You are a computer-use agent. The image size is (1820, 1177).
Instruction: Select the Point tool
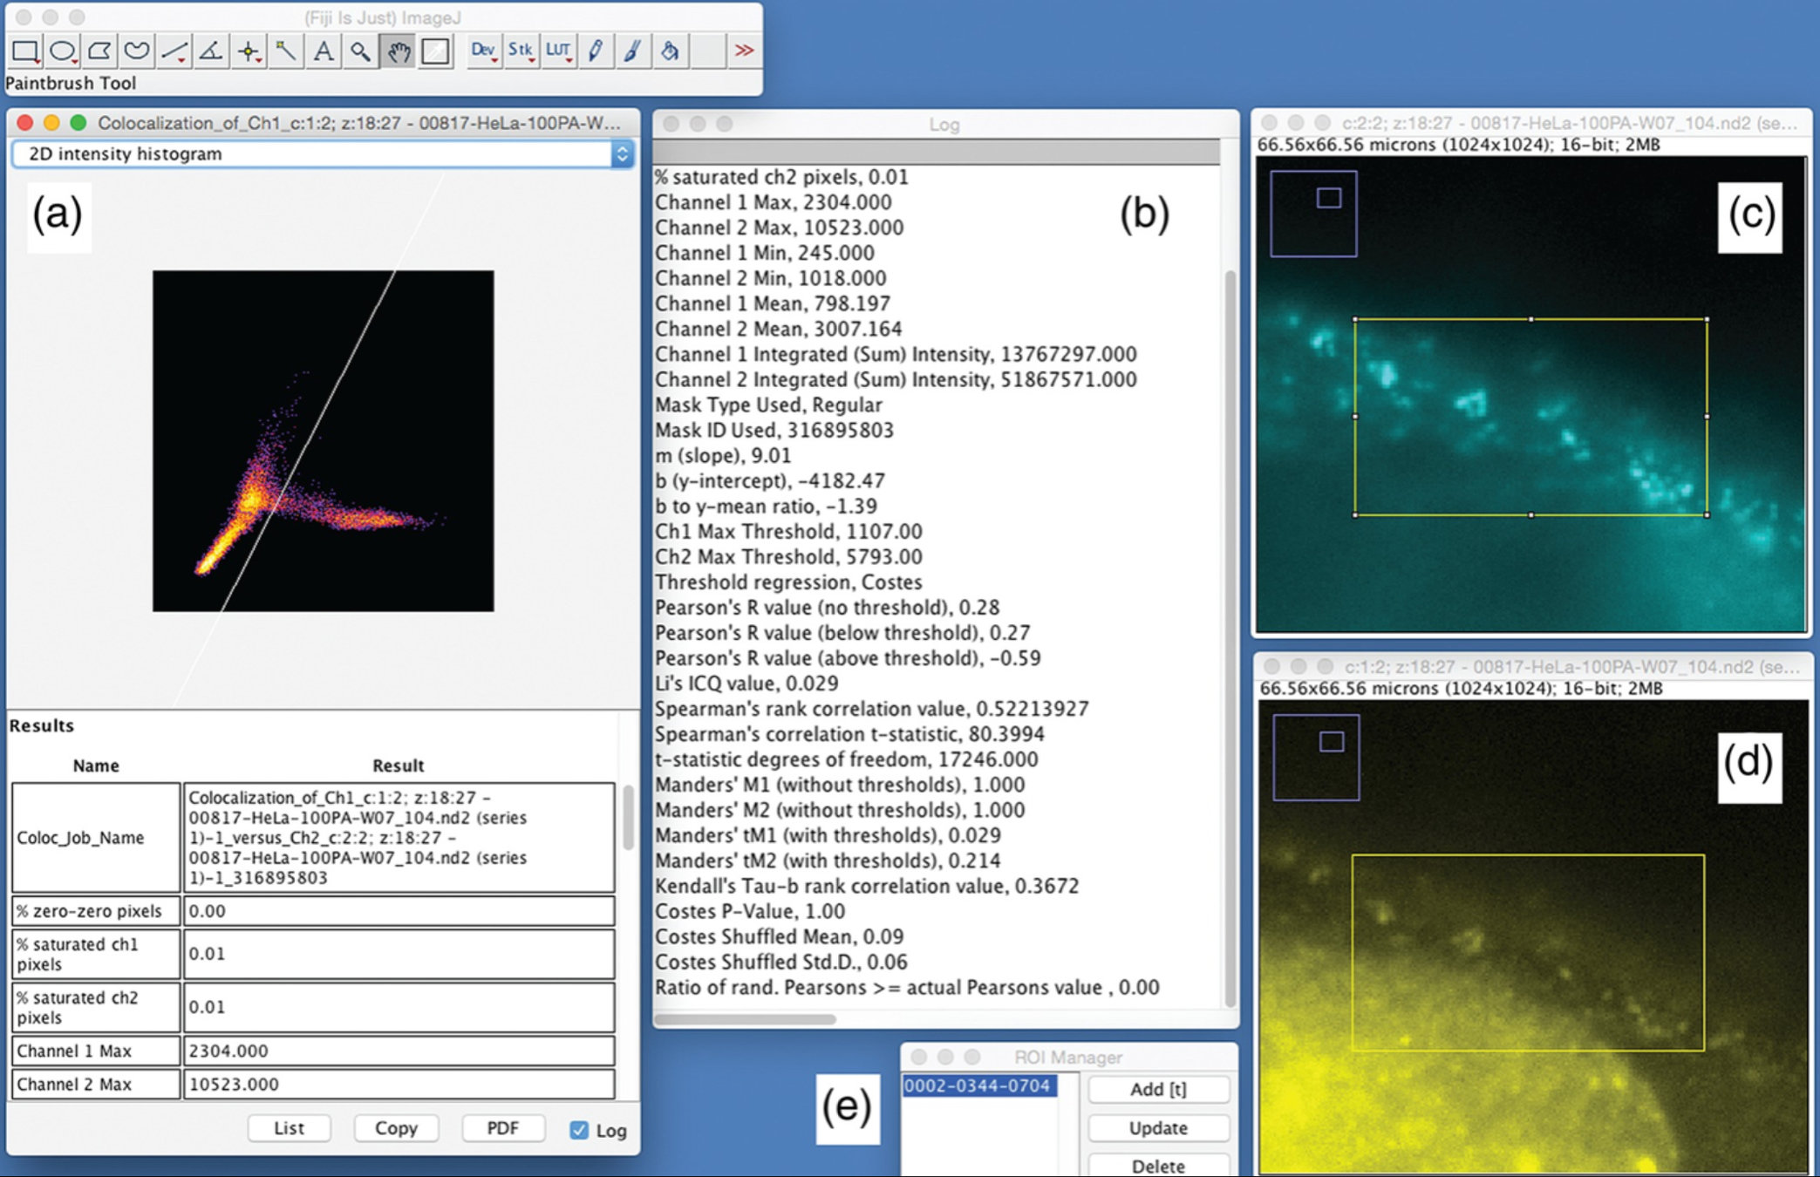pyautogui.click(x=248, y=51)
